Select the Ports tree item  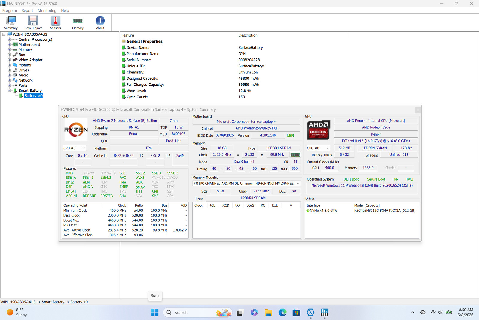23,85
